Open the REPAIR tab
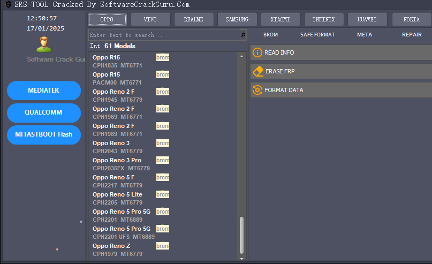Viewport: 432px width, 264px height. [x=412, y=35]
